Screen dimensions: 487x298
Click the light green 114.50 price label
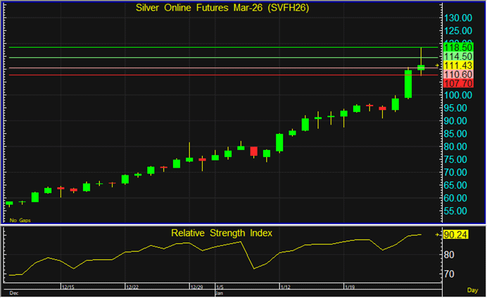pyautogui.click(x=457, y=56)
